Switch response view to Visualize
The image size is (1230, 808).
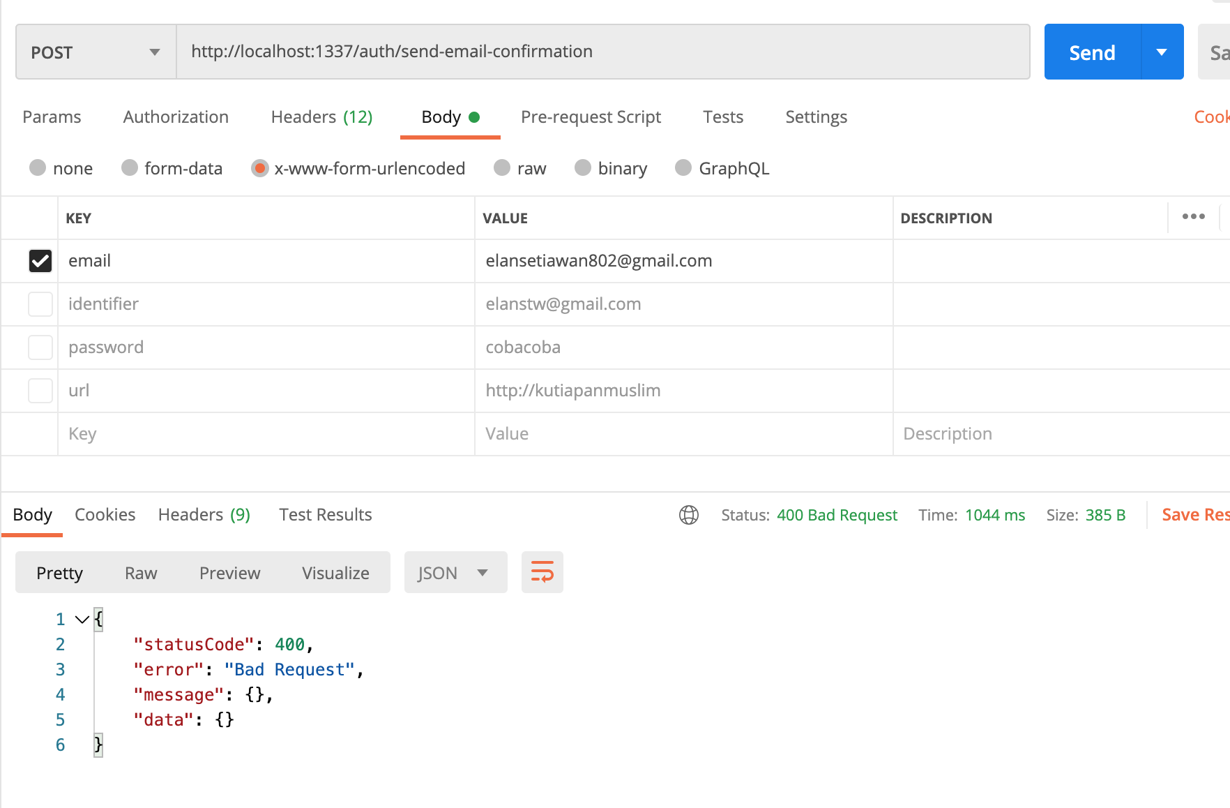(335, 573)
